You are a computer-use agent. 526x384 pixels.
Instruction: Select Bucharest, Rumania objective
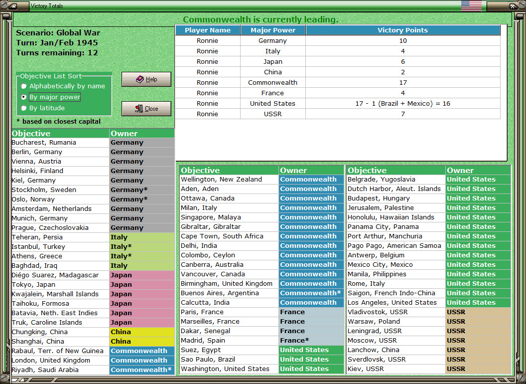(x=60, y=143)
